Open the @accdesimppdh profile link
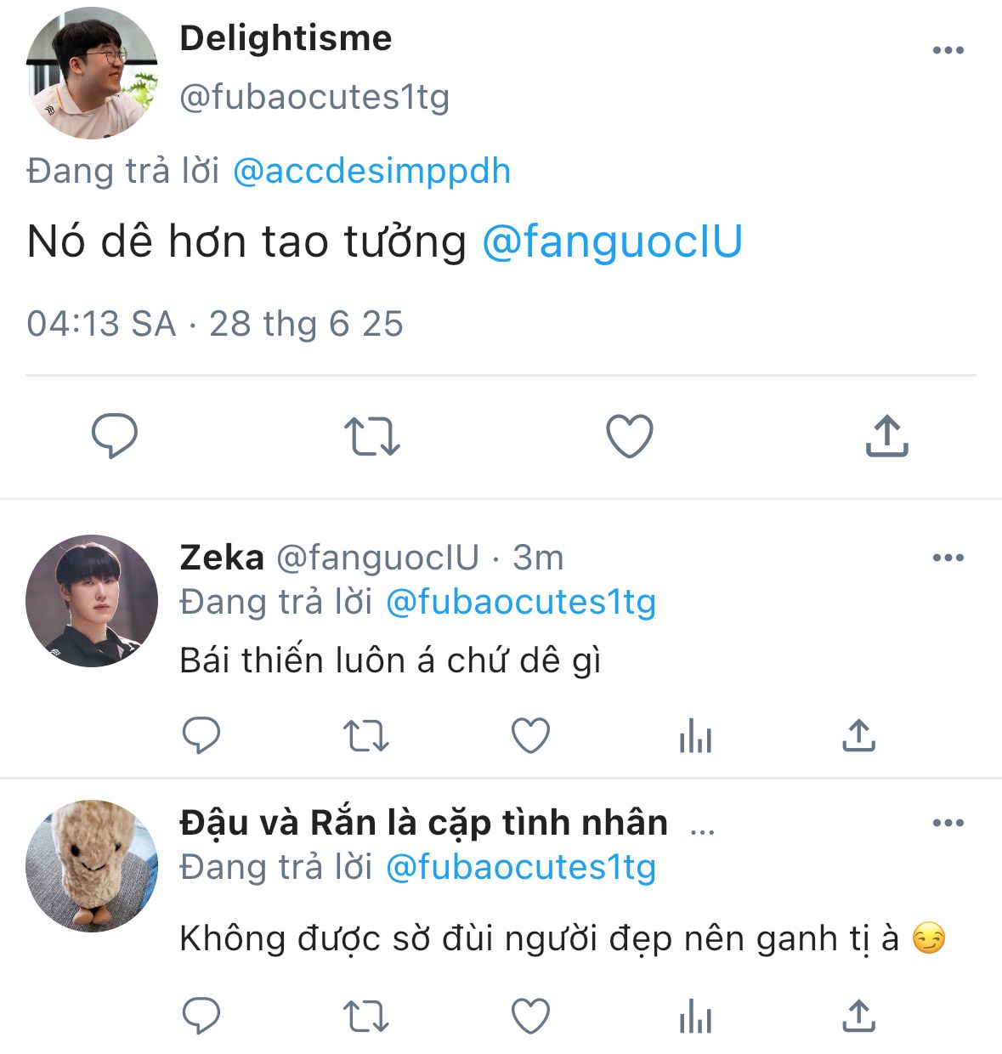 [371, 172]
